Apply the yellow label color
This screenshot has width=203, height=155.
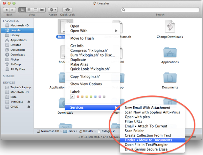(x=87, y=96)
